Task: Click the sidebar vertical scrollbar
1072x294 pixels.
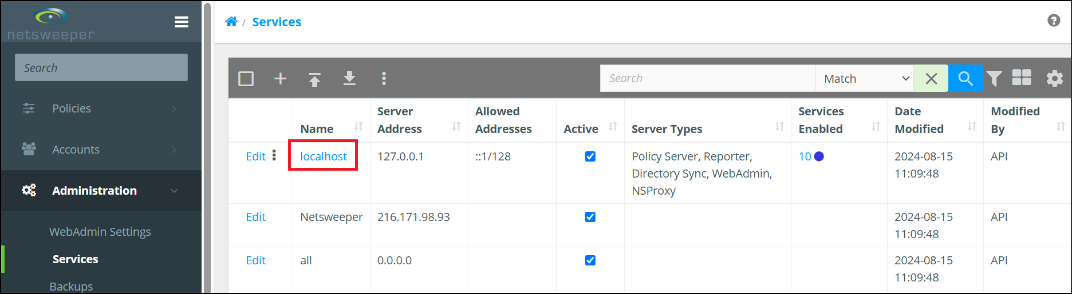Action: pyautogui.click(x=207, y=147)
